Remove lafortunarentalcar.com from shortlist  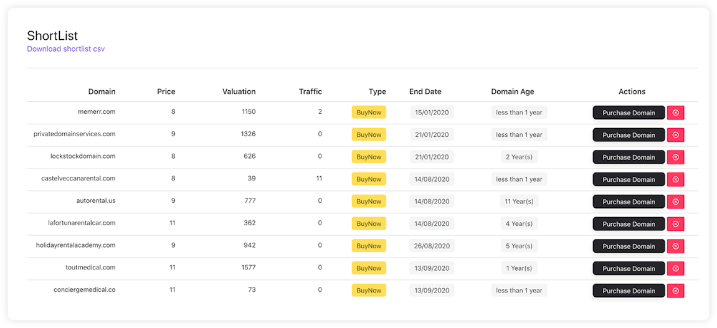point(675,224)
